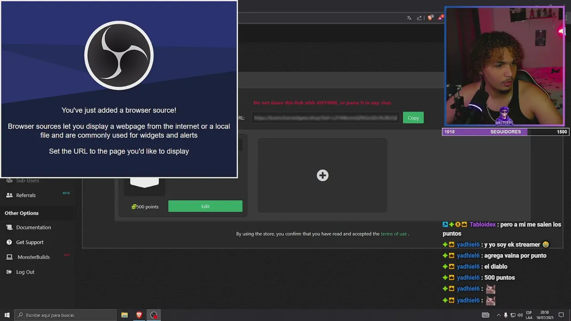This screenshot has height=321, width=571.
Task: Open Documentation in the sidebar
Action: pyautogui.click(x=33, y=227)
